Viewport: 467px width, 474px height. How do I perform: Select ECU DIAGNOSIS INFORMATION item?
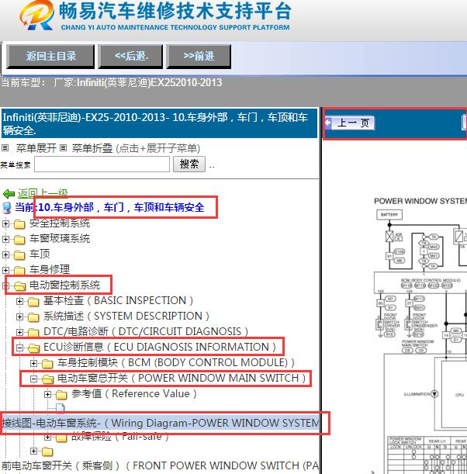(x=160, y=347)
